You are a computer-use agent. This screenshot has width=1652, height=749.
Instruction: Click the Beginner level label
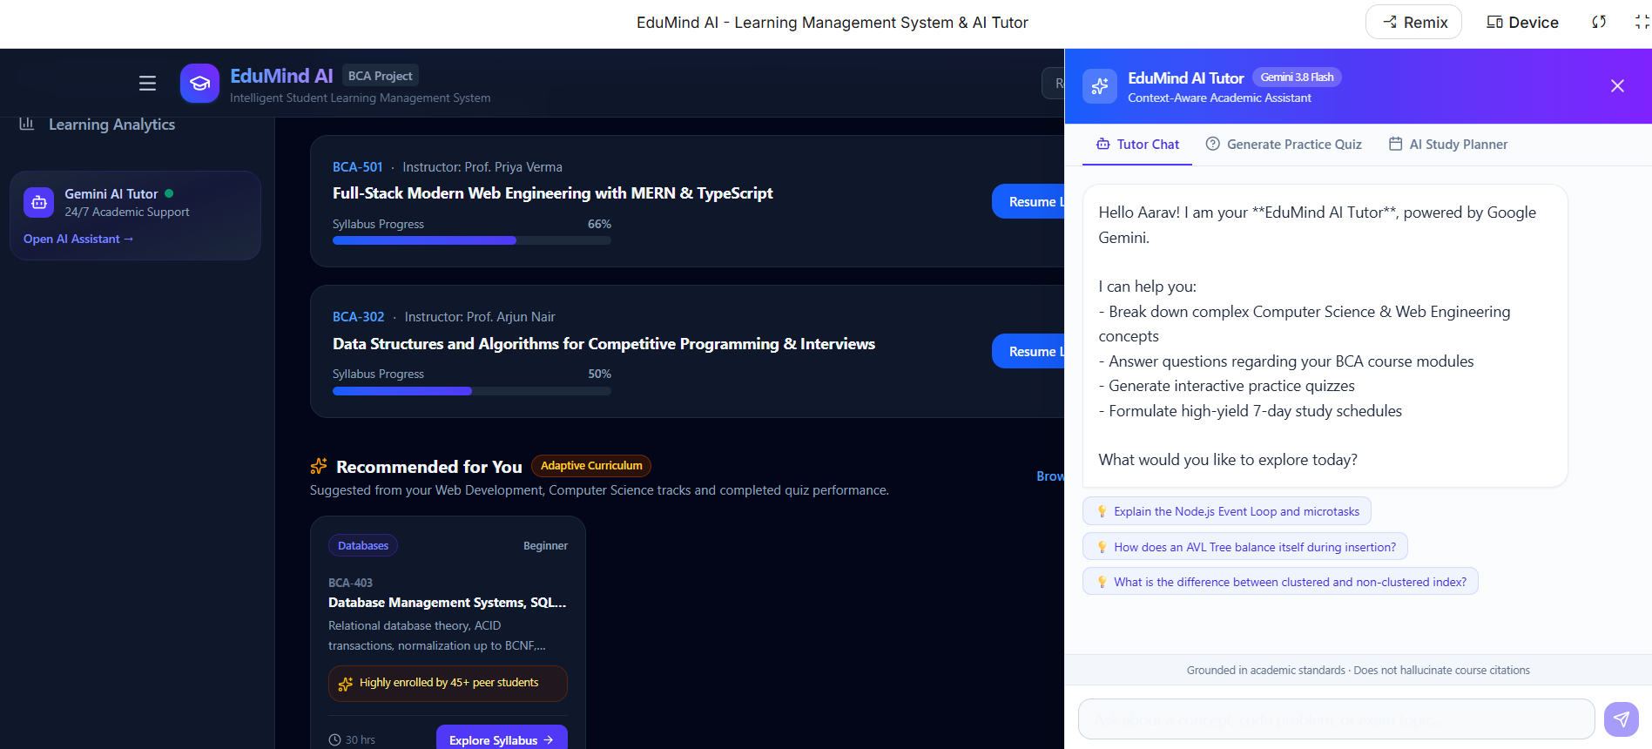[545, 546]
